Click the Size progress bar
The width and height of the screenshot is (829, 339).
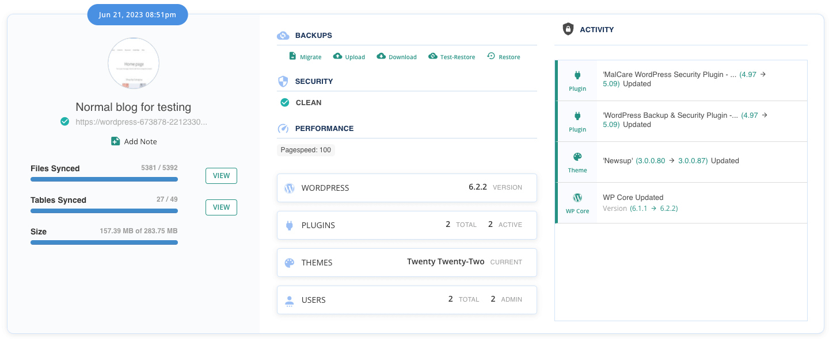click(104, 242)
